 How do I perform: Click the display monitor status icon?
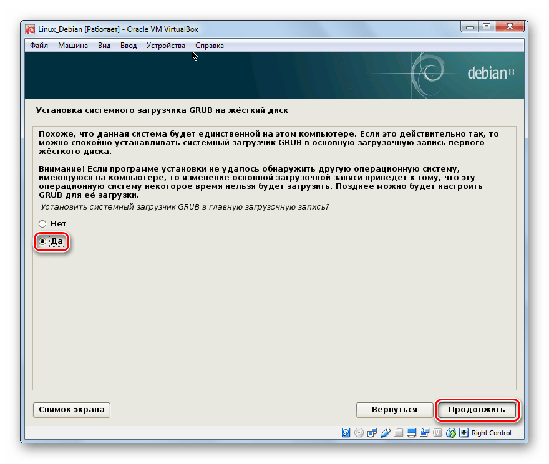coord(411,433)
